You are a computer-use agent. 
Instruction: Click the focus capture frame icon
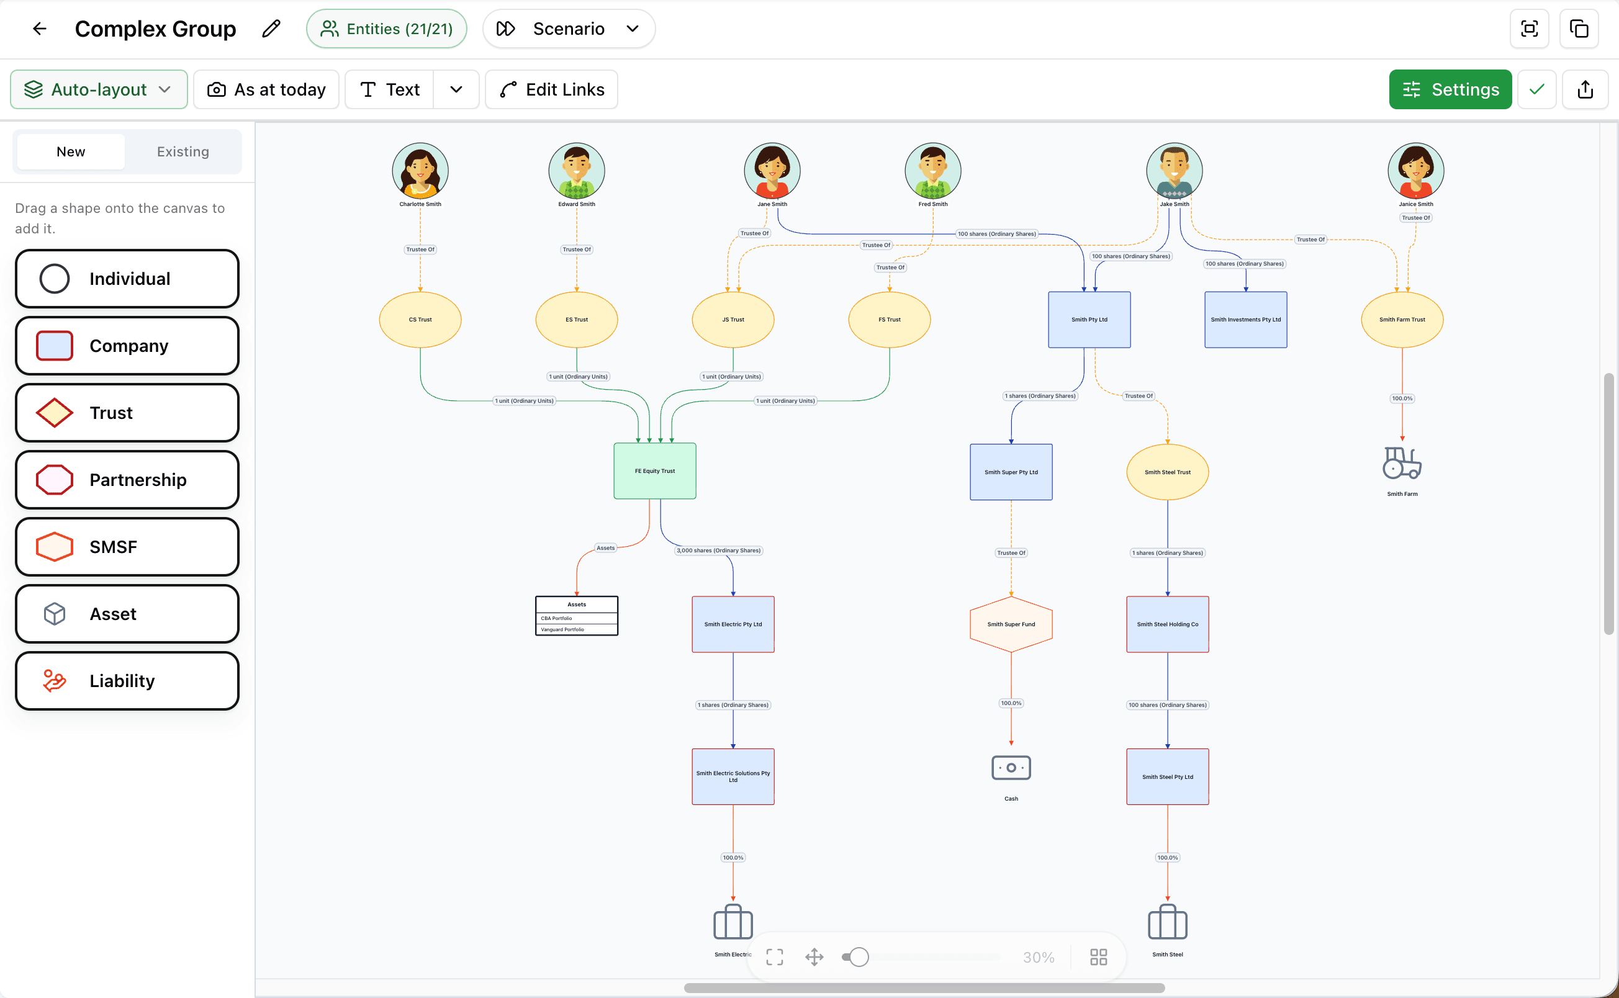coord(1529,29)
